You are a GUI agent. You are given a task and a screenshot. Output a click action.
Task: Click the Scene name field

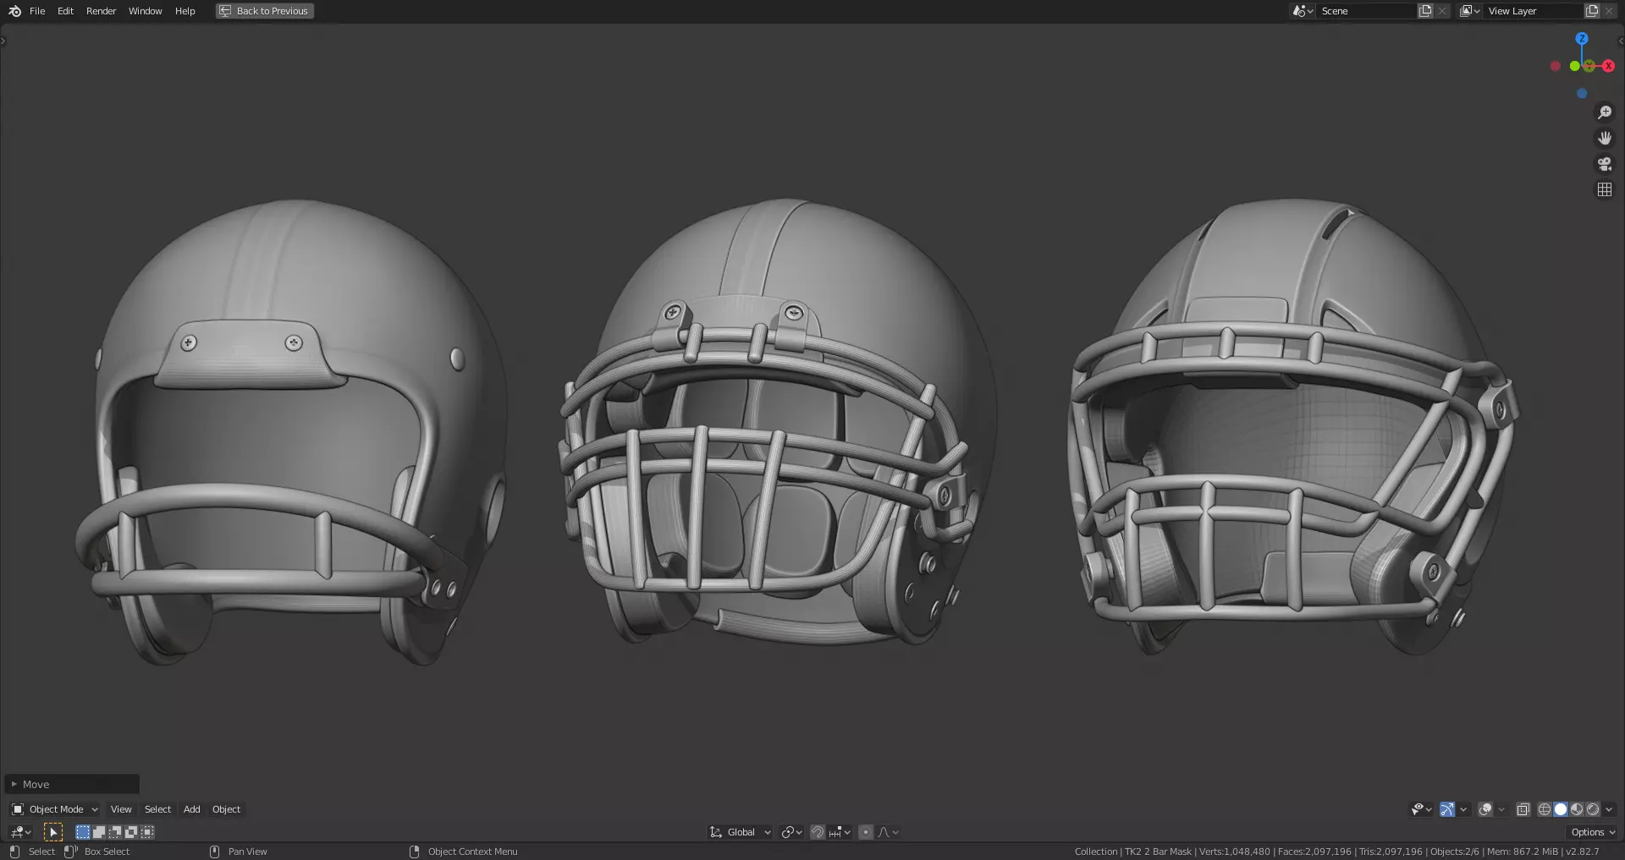[1366, 11]
